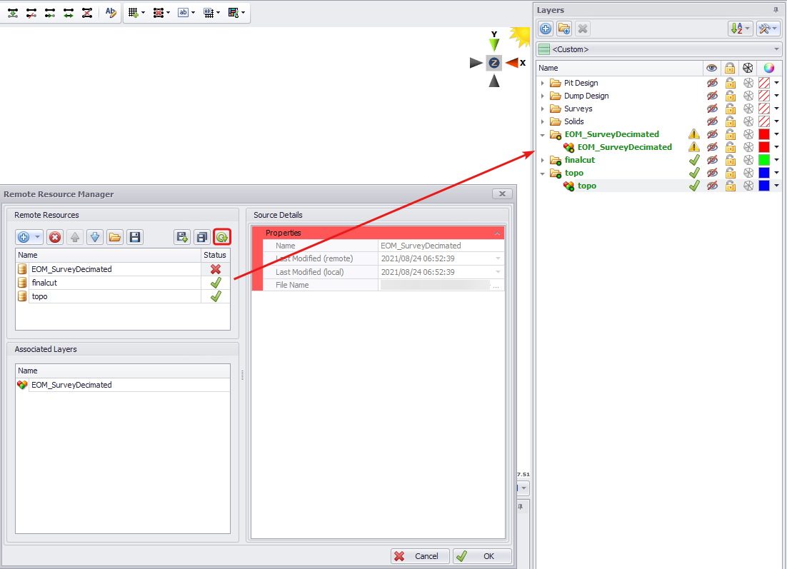The image size is (787, 569).
Task: Open the sort A-Z dropdown in Layers
Action: 739,29
